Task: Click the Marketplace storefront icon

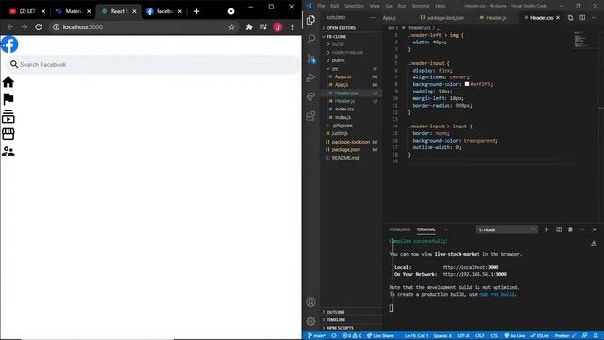Action: tap(8, 134)
